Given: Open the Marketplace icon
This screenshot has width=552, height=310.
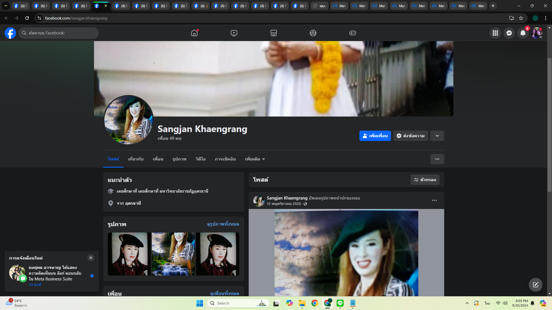Looking at the screenshot, I should coord(273,33).
